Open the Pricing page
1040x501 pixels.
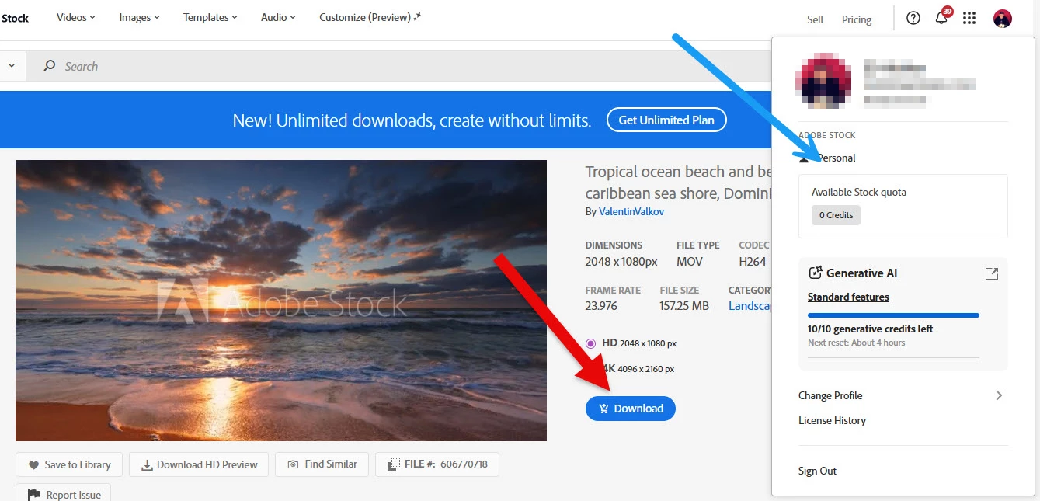(x=857, y=19)
